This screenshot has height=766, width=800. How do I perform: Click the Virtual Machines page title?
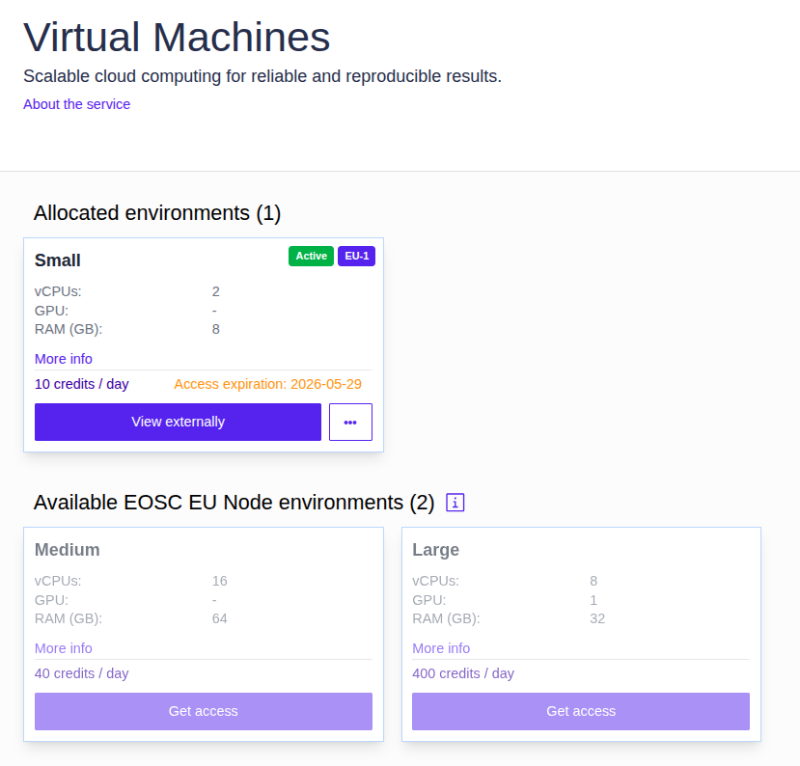click(177, 38)
